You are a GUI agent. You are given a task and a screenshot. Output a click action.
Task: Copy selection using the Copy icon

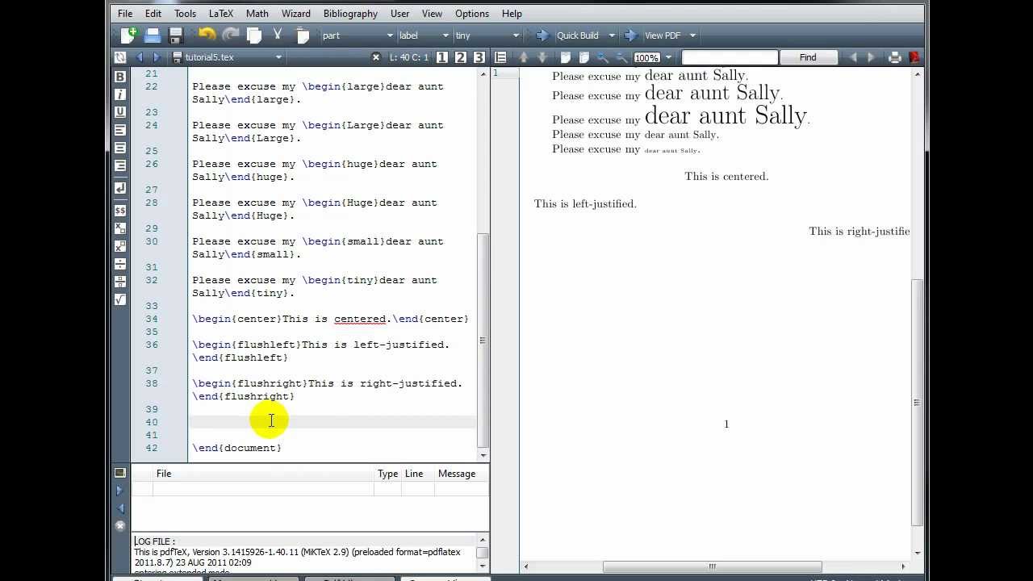pos(254,36)
